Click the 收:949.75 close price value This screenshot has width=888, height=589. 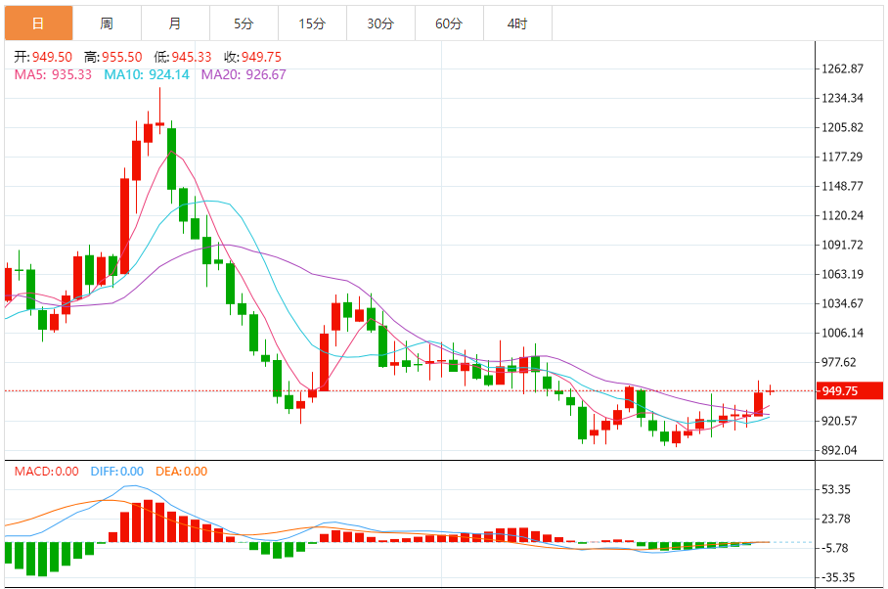tap(252, 57)
